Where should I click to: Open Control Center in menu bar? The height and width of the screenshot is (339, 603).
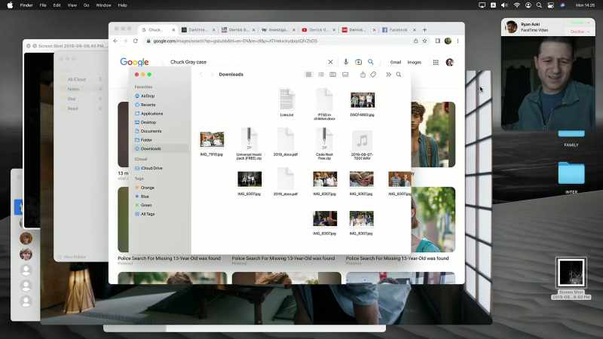pyautogui.click(x=551, y=5)
